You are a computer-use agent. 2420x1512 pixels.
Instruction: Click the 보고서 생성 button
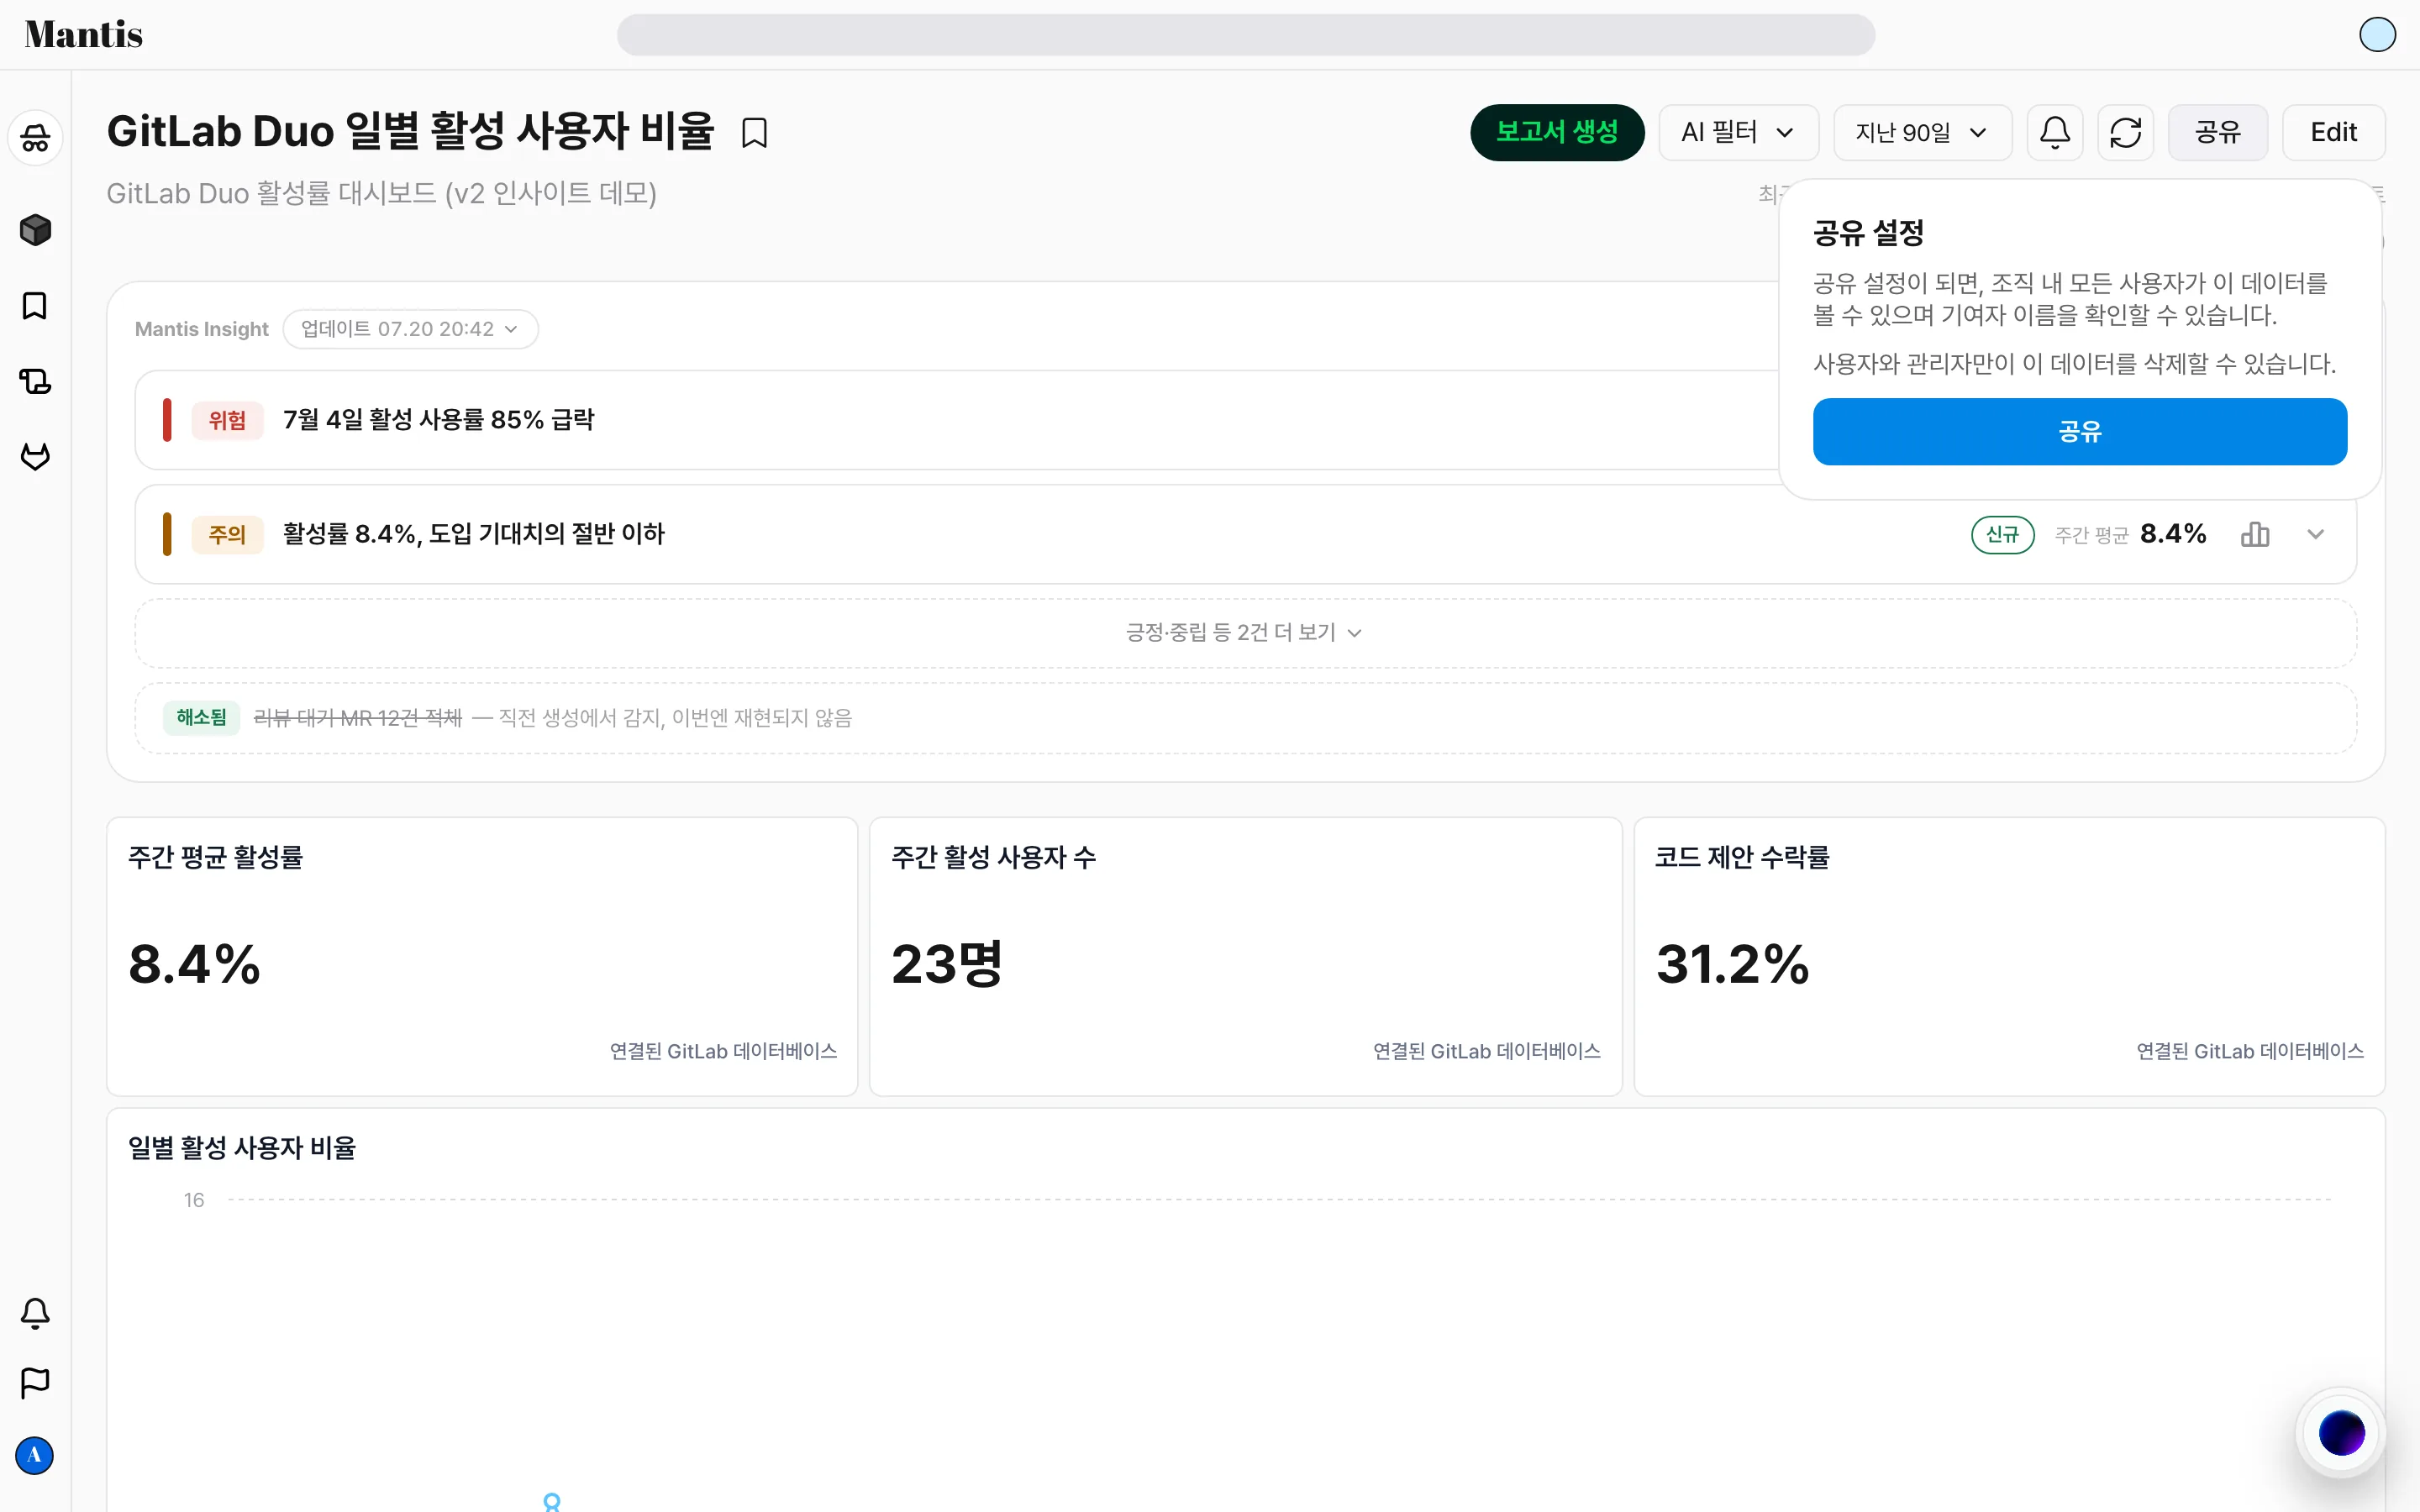[1557, 132]
